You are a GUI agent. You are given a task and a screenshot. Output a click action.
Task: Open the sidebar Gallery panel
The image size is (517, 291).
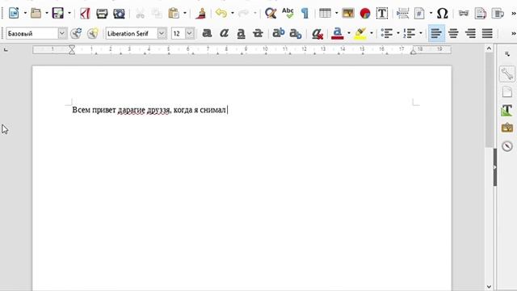click(507, 128)
